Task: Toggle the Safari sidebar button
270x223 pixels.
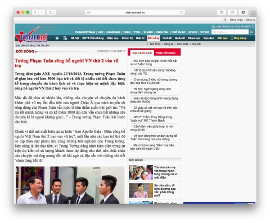Action: (51, 12)
